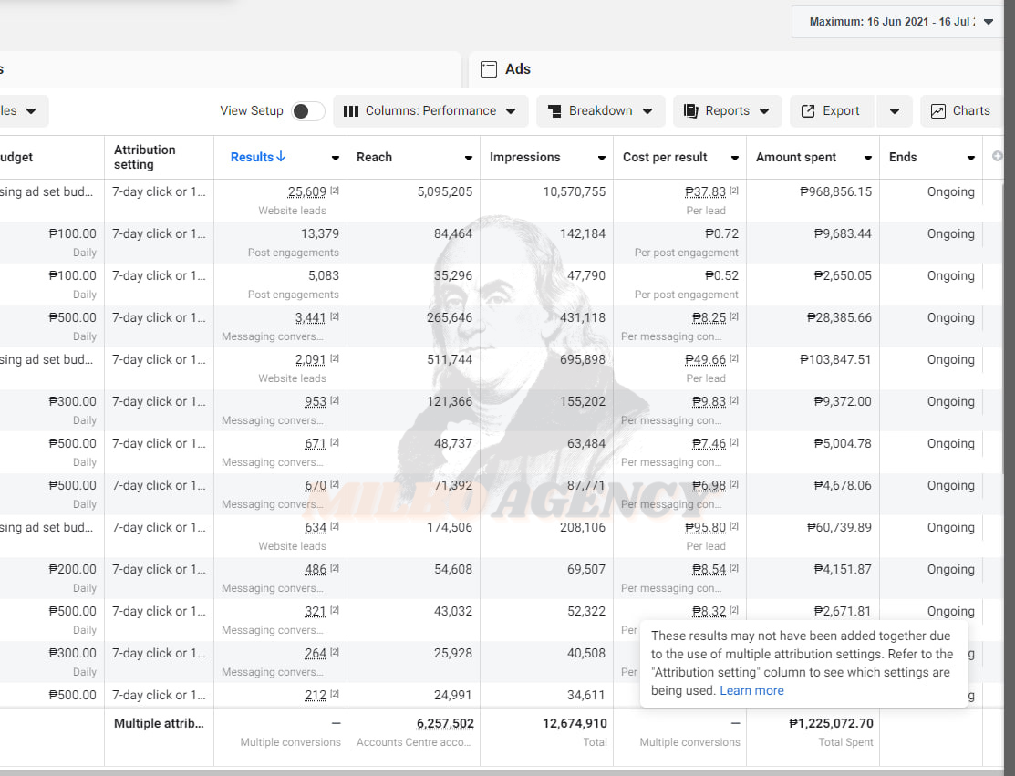The height and width of the screenshot is (776, 1015).
Task: Click the Charts graph icon
Action: (938, 111)
